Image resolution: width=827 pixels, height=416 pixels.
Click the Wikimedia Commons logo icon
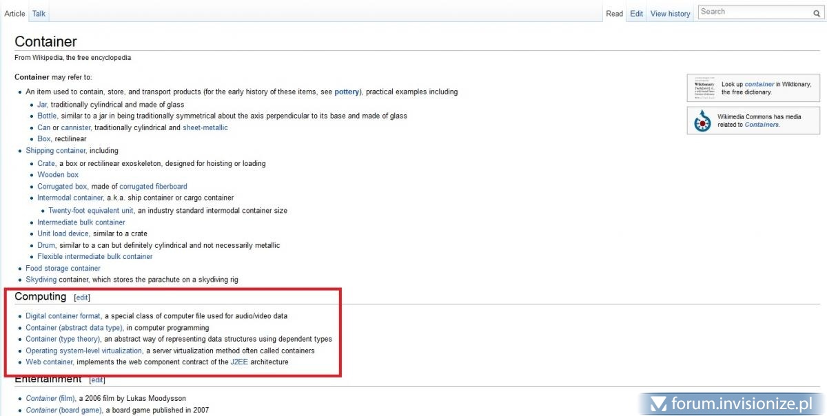tap(702, 121)
